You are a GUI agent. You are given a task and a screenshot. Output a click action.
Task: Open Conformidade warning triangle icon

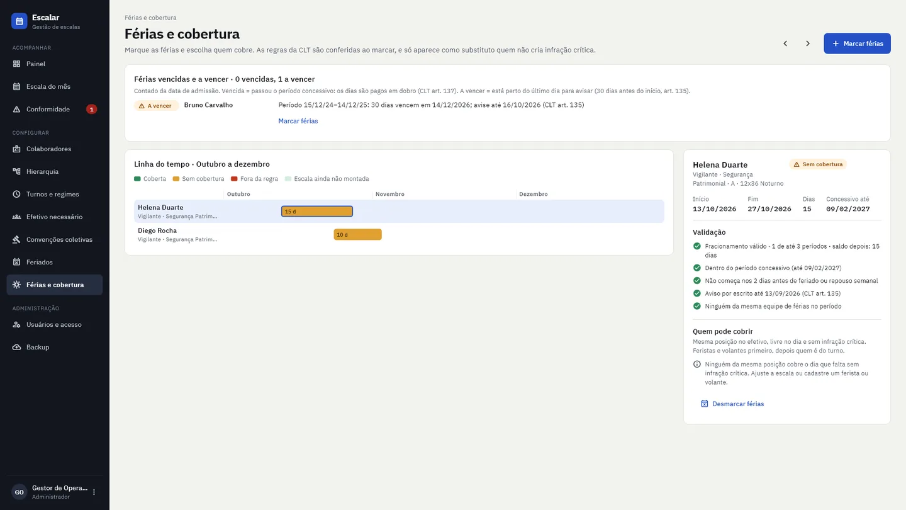17,109
